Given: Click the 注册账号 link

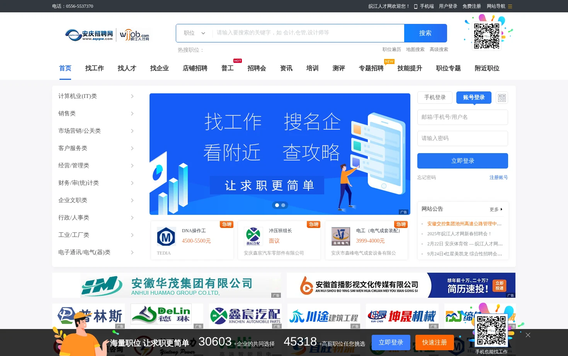Looking at the screenshot, I should (499, 177).
